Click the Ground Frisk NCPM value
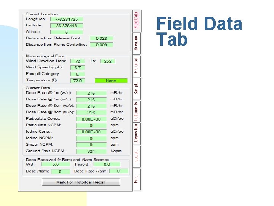274x206 pixels. 91,151
